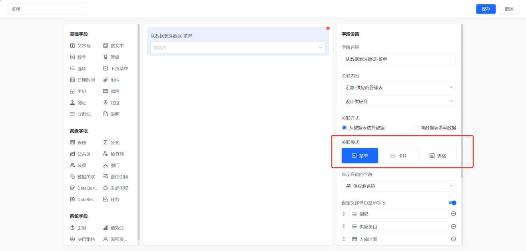This screenshot has width=526, height=251.
Task: Add the 等级 rating field
Action: tap(111, 57)
